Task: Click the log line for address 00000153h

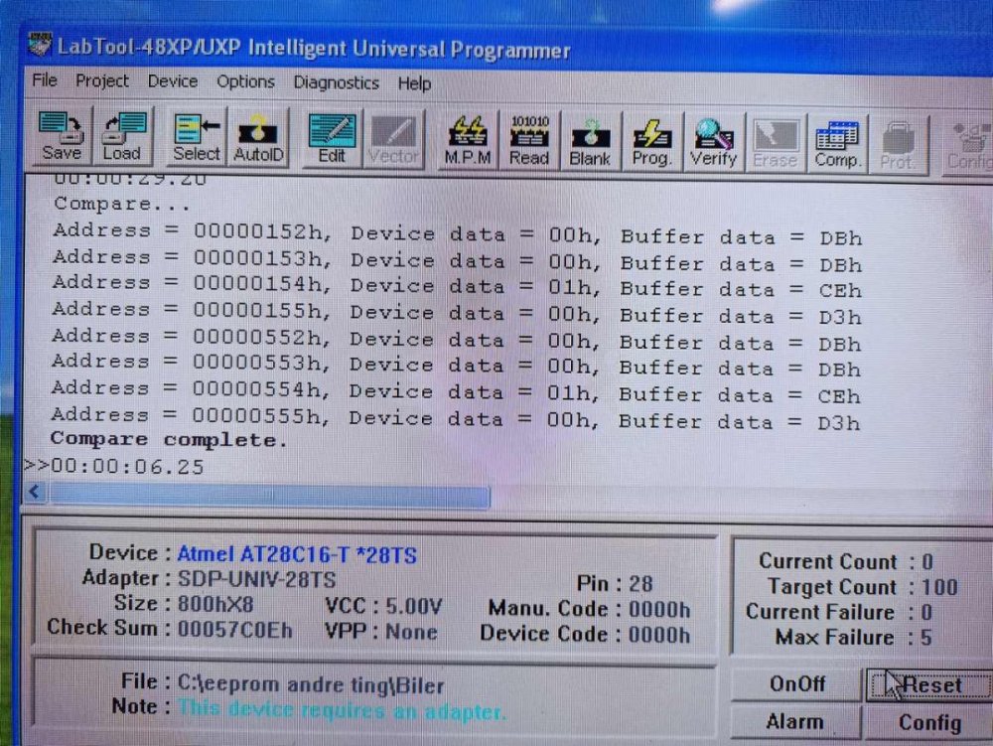Action: tap(457, 260)
